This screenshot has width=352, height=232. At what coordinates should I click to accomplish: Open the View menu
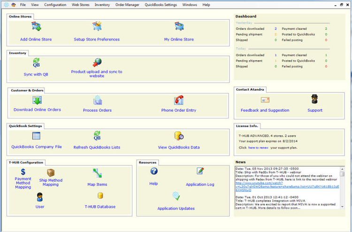(35, 5)
